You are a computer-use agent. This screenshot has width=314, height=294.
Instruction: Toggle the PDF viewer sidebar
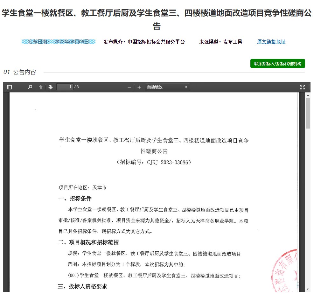[x=10, y=87]
